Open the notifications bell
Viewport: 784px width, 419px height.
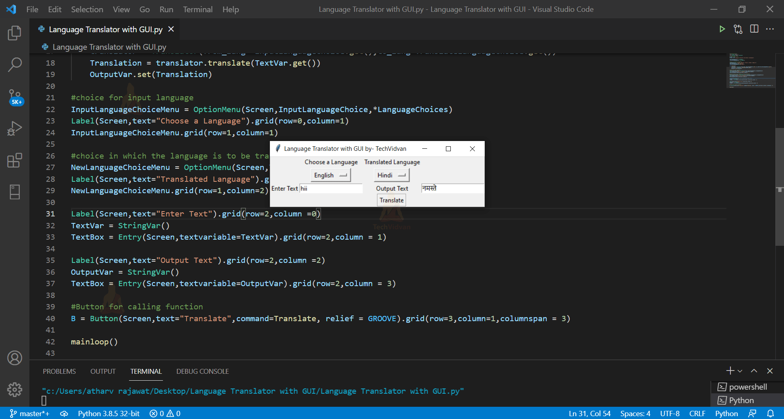771,413
